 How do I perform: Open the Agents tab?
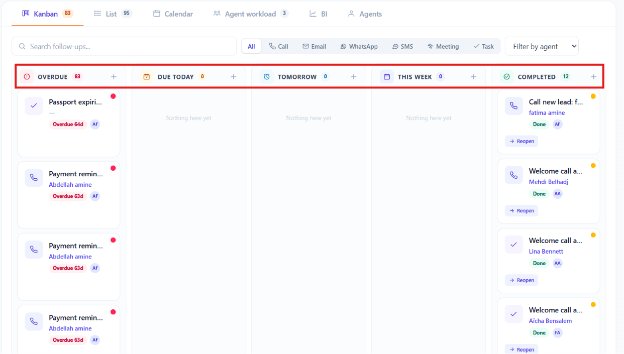[x=365, y=14]
